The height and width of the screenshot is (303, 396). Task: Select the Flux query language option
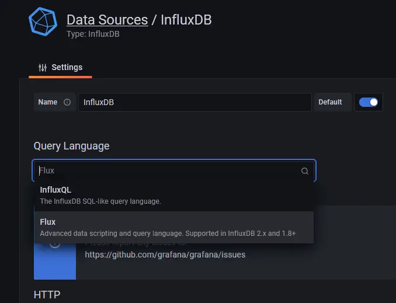[174, 227]
